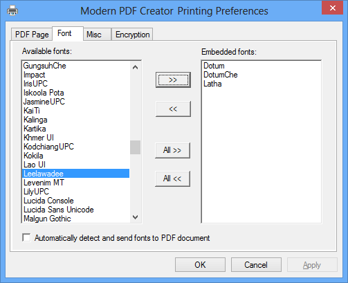
Task: Click the printer icon in title bar
Action: point(12,10)
